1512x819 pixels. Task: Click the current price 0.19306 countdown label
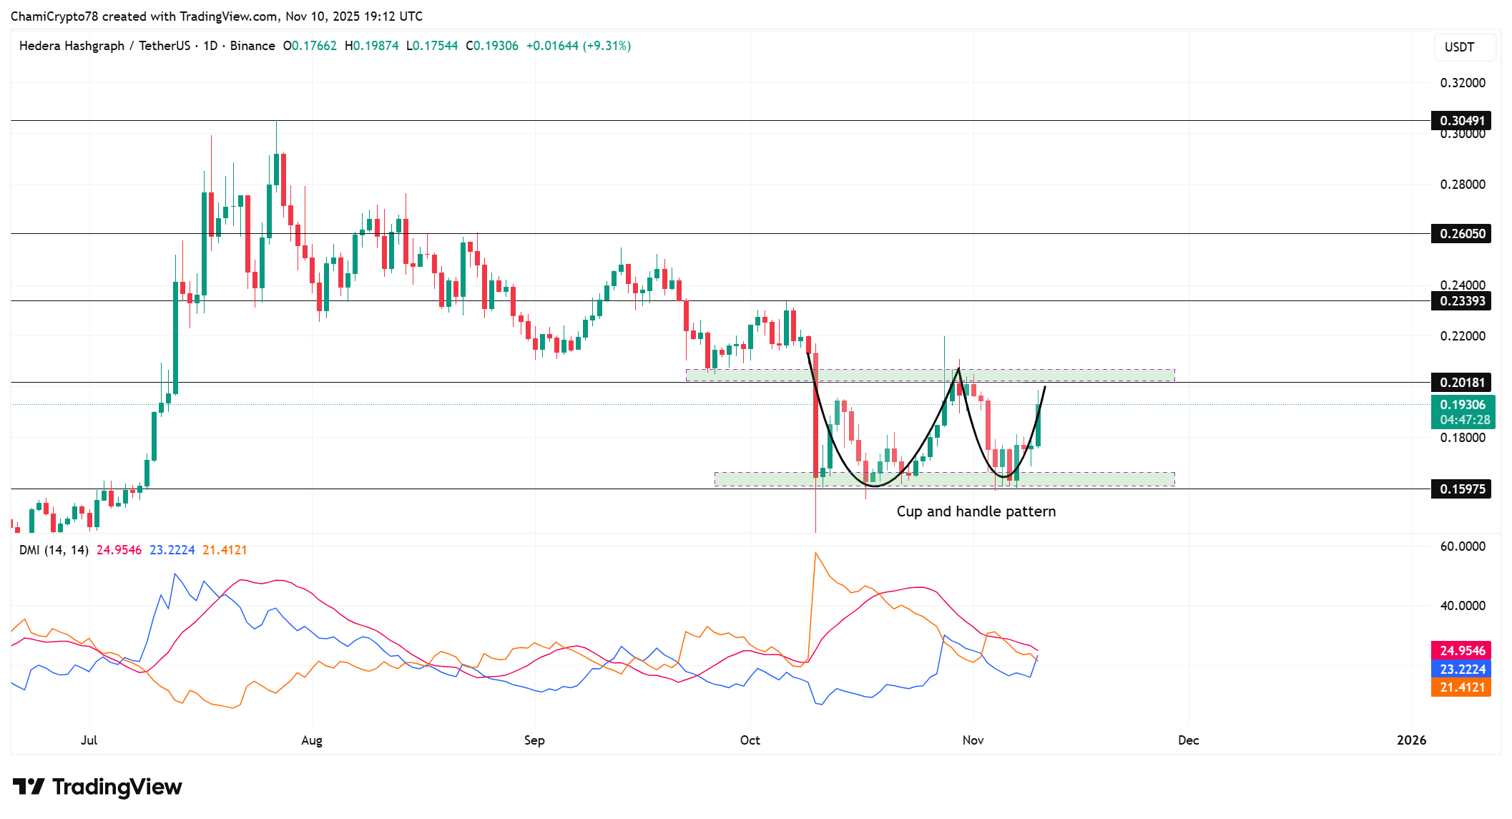coord(1462,412)
